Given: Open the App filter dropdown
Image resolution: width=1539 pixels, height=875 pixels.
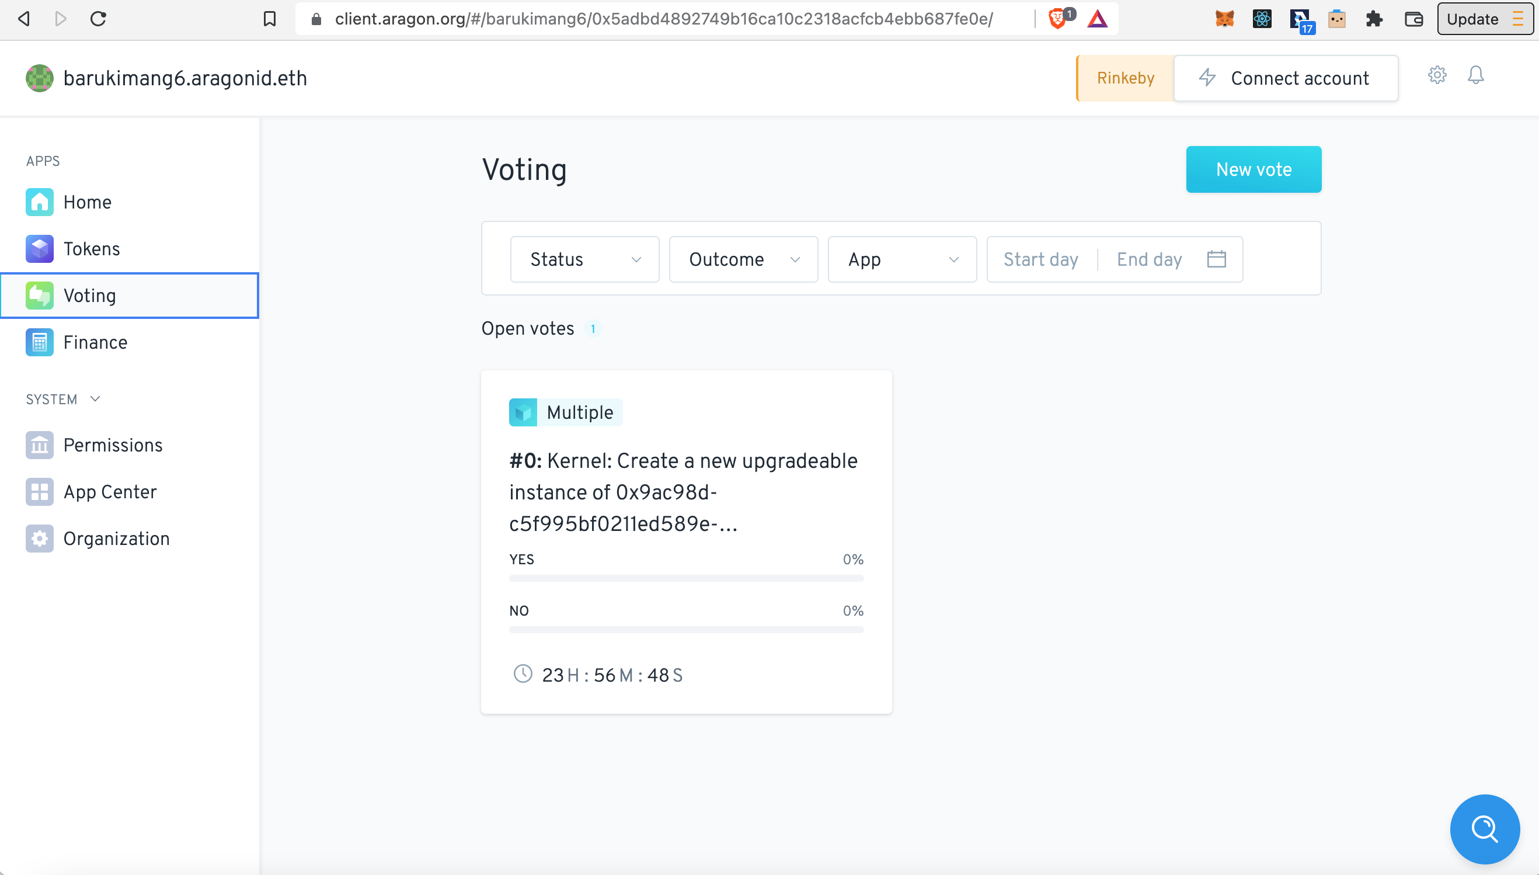Looking at the screenshot, I should click(x=901, y=259).
